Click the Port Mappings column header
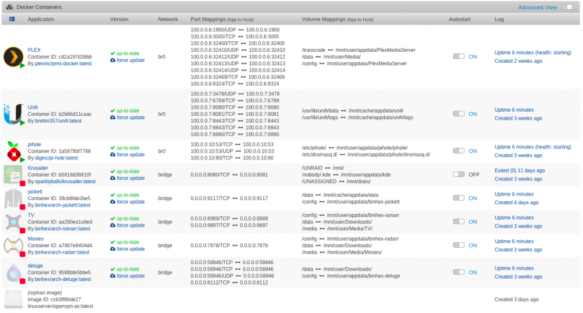This screenshot has width=583, height=313. click(222, 19)
